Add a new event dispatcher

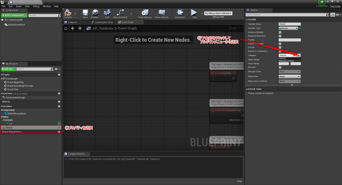click(x=59, y=132)
